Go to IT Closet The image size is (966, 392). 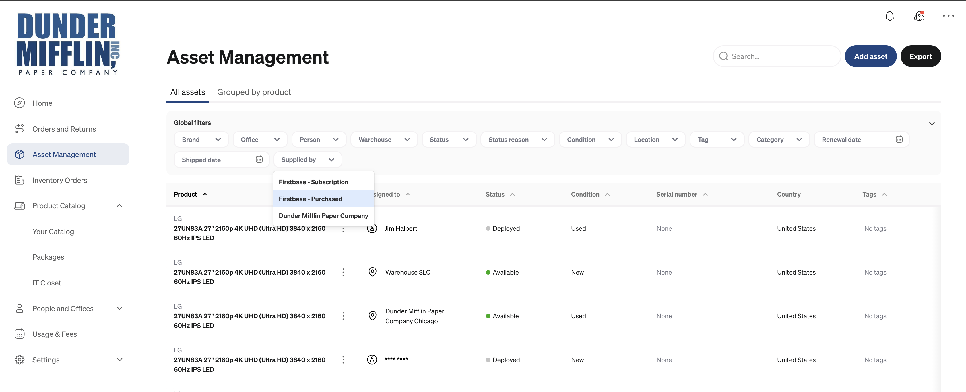point(46,283)
